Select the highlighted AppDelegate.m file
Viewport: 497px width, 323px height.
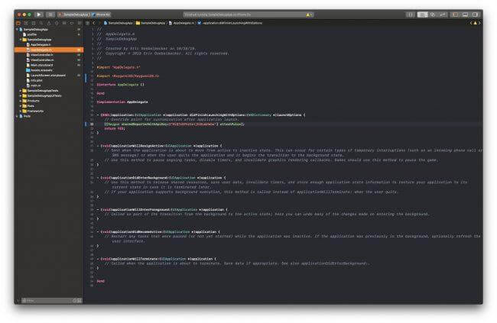point(49,50)
